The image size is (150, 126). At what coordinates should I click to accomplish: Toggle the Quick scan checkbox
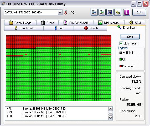pyautogui.click(x=121, y=43)
